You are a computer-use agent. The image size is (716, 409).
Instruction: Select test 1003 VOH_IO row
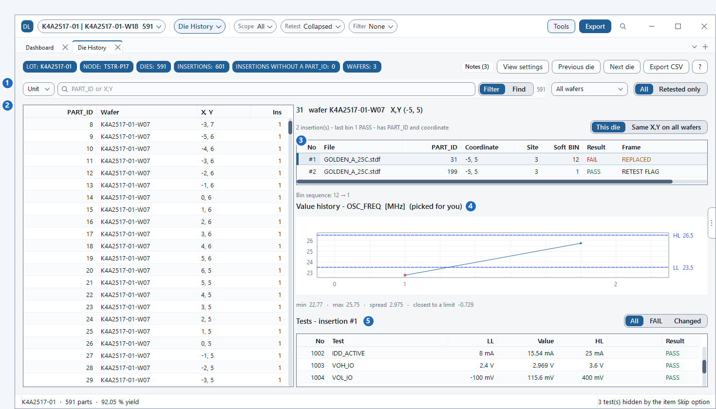pos(499,365)
